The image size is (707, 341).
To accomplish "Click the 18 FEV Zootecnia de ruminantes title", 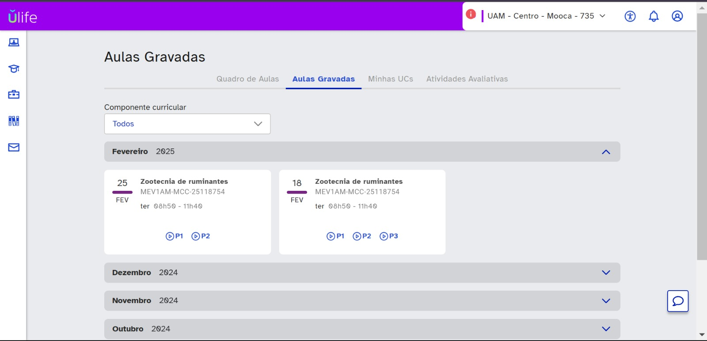I will pos(359,182).
